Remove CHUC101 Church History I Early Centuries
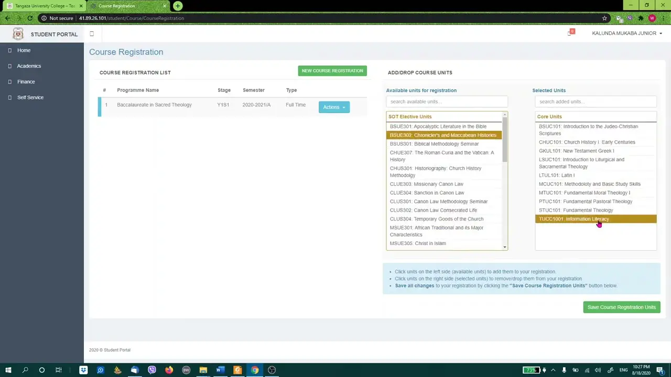 [596, 142]
